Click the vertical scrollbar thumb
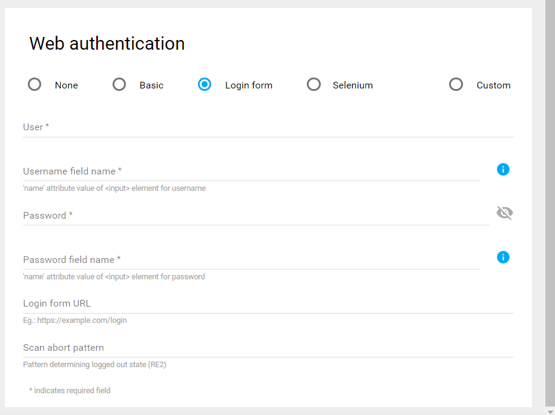The image size is (555, 415). [x=550, y=200]
